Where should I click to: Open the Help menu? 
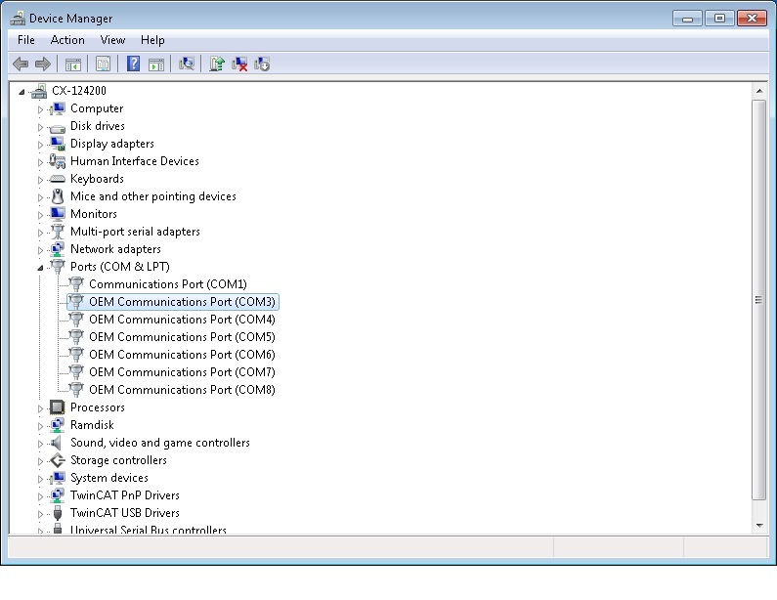coord(152,40)
